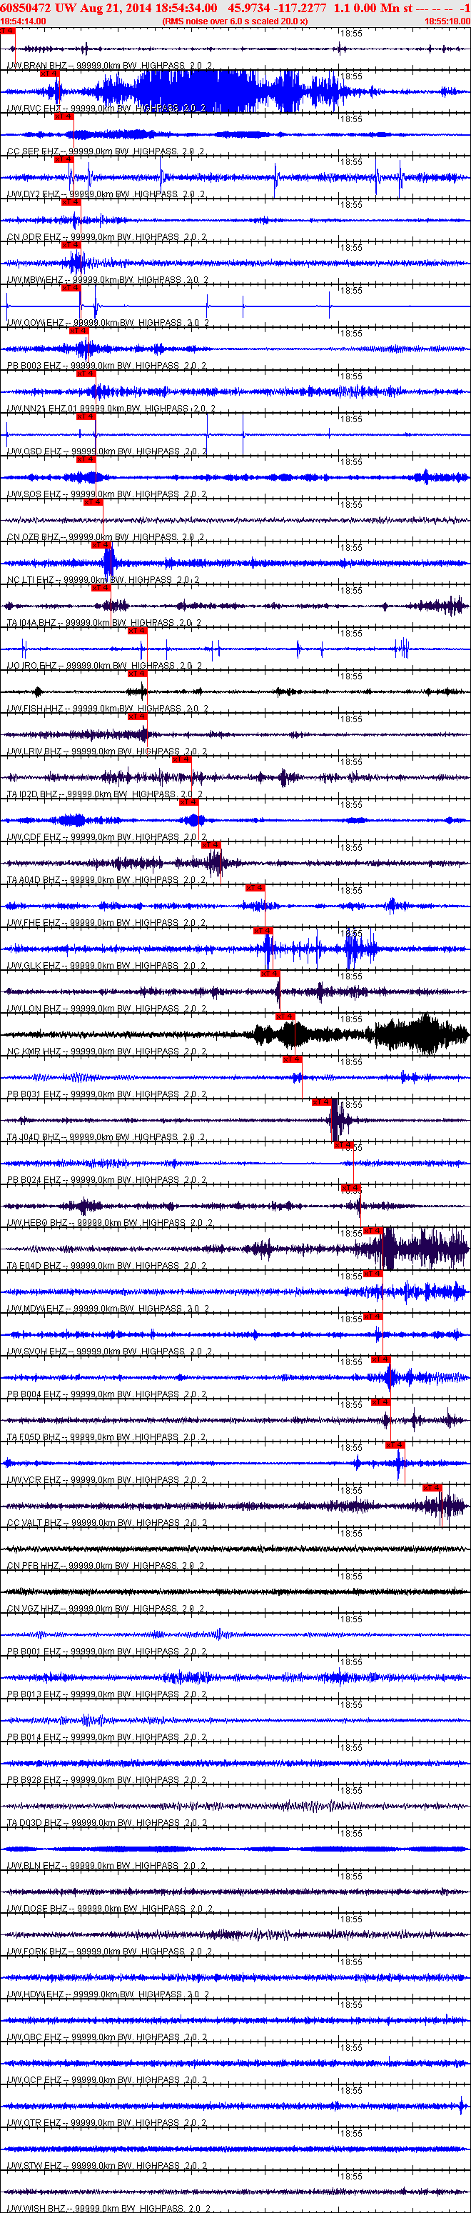471x2213 pixels.
Task: Select the UW.STW EHZ station label
Action: [106, 2167]
